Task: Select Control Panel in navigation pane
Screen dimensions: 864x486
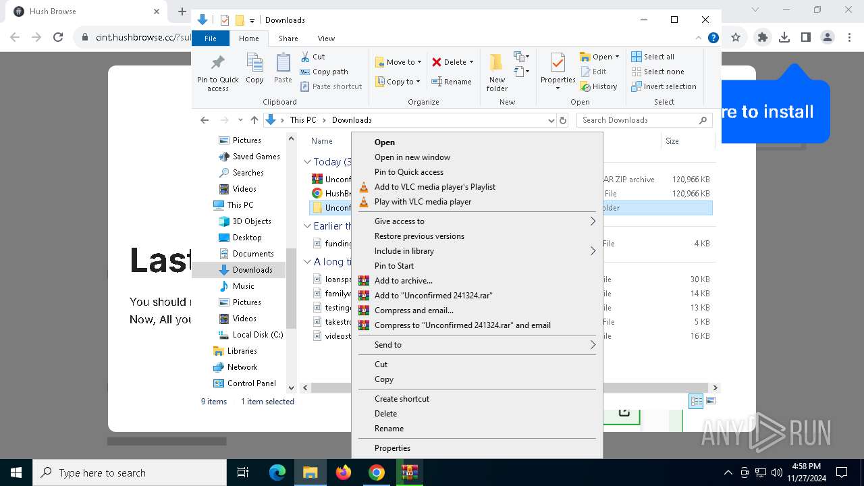Action: tap(245, 383)
